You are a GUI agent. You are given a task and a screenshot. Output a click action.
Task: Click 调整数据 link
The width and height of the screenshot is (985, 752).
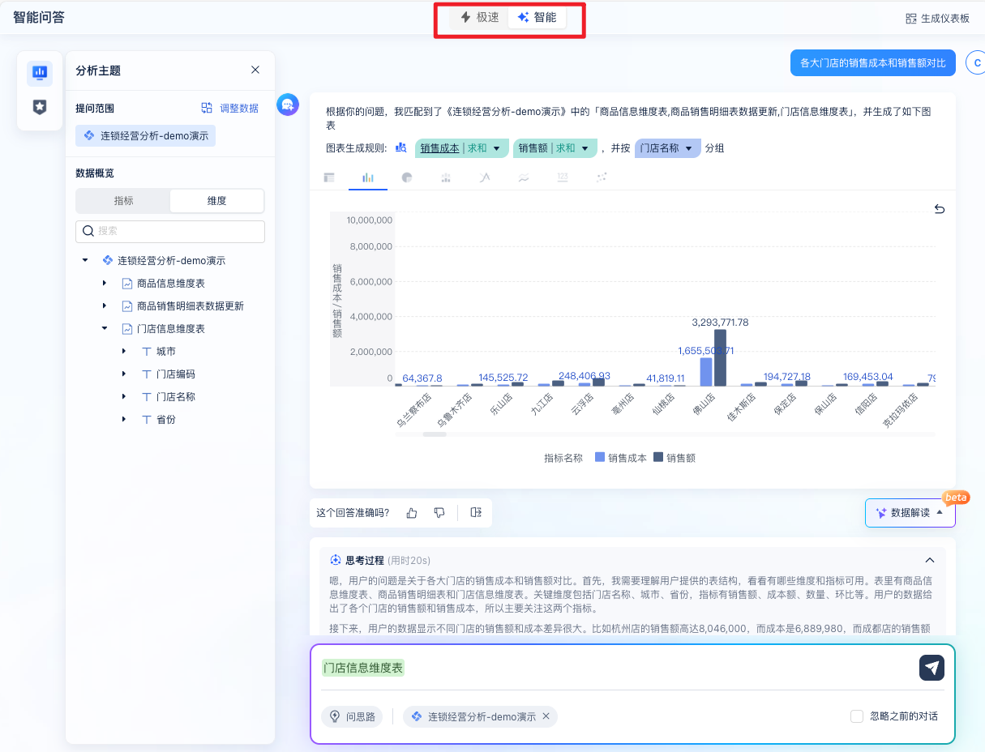click(230, 108)
